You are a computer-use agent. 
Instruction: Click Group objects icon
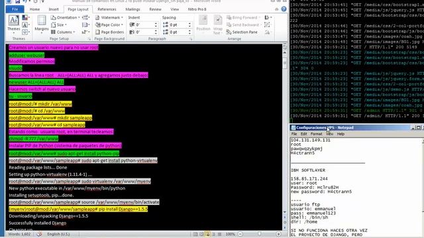coord(267,25)
